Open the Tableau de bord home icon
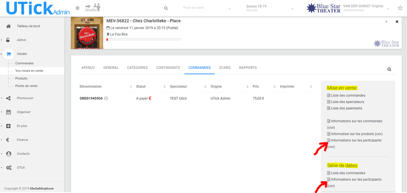The image size is (407, 193). [x=9, y=26]
